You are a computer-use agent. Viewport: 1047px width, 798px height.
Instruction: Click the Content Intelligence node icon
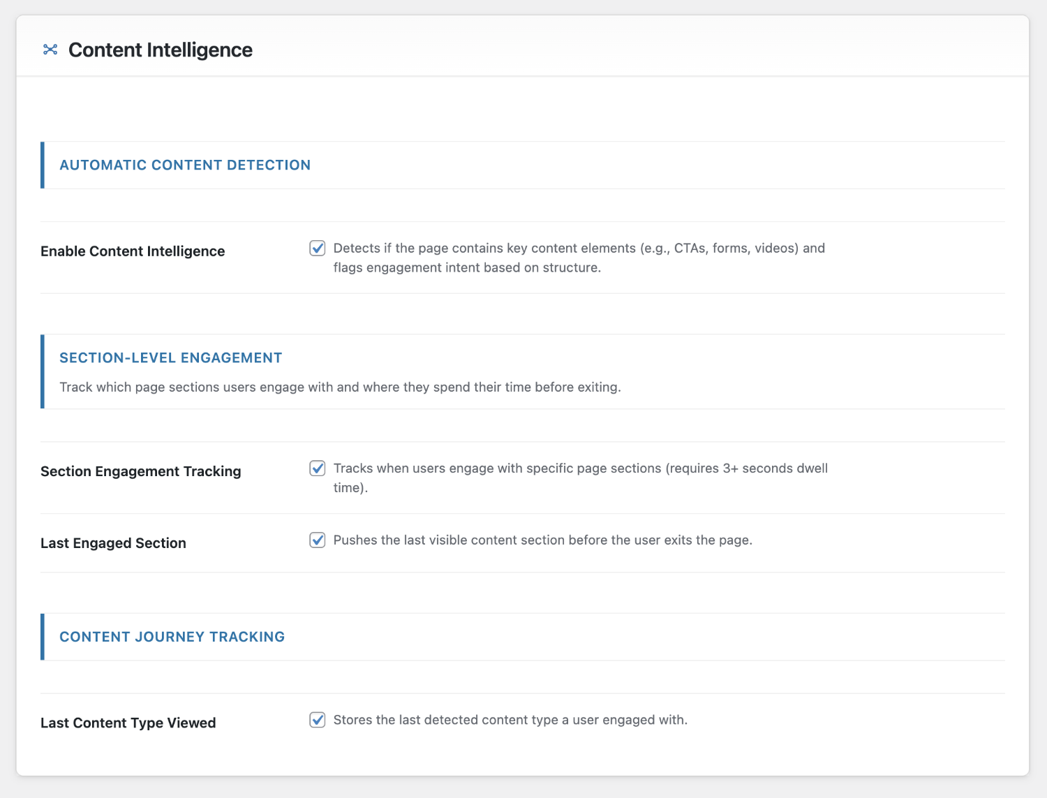coord(50,50)
